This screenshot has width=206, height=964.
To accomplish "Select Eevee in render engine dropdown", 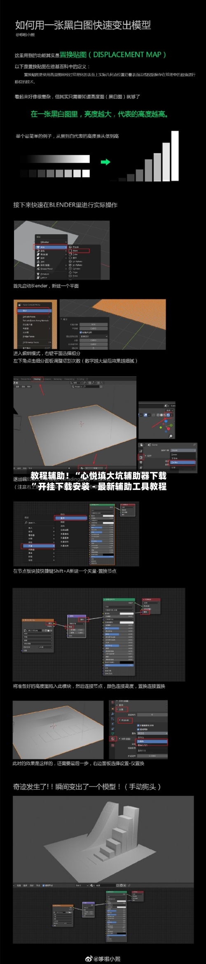I will point(182,454).
